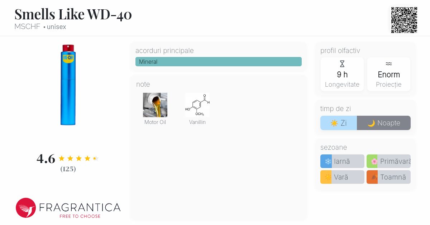Click the Enorm Proiecție card
The height and width of the screenshot is (225, 430).
tap(388, 75)
